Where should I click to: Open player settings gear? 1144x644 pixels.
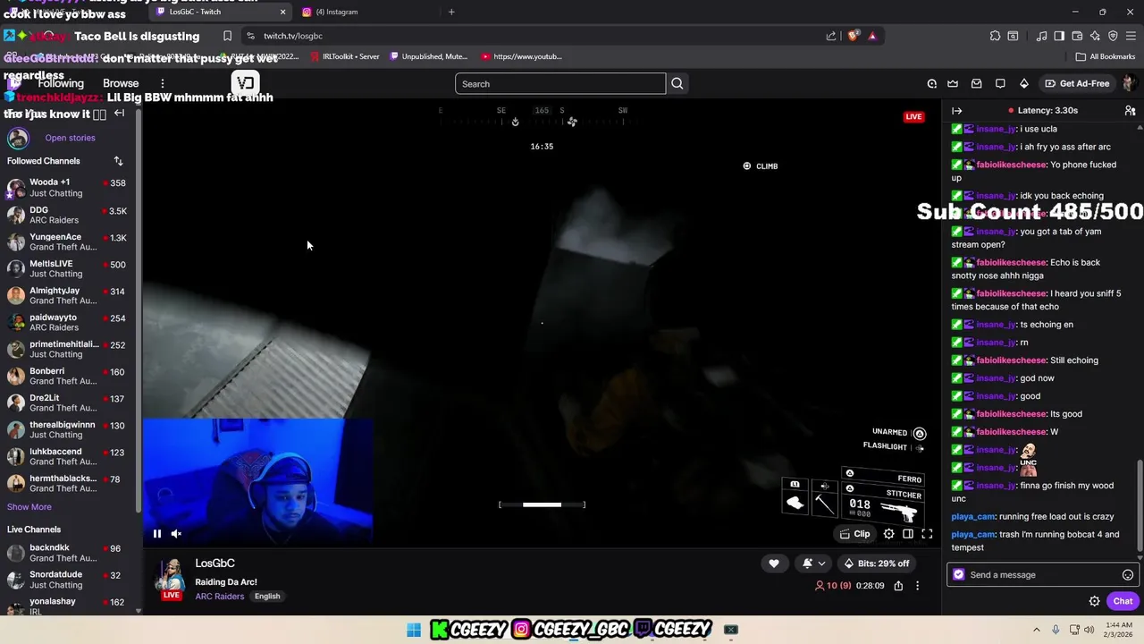click(x=888, y=534)
